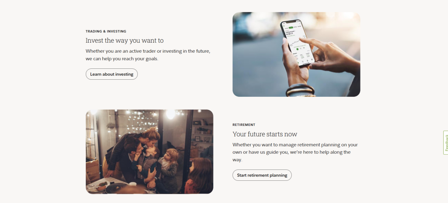Click the family dinner photo

(x=150, y=152)
